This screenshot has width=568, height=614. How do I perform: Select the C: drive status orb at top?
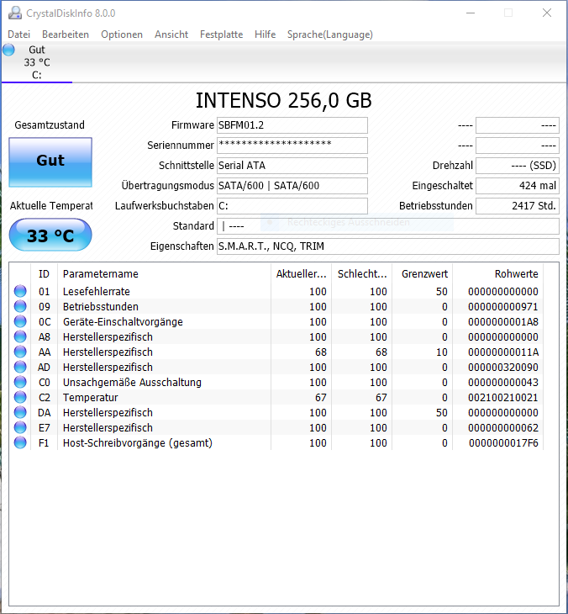8,50
